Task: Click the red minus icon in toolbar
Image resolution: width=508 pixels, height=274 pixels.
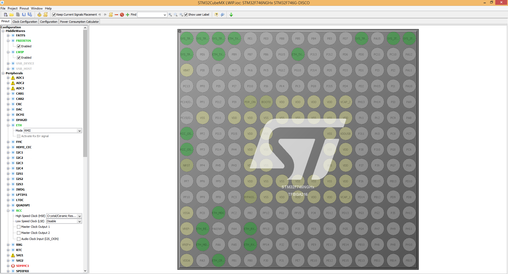Action: pyautogui.click(x=116, y=15)
